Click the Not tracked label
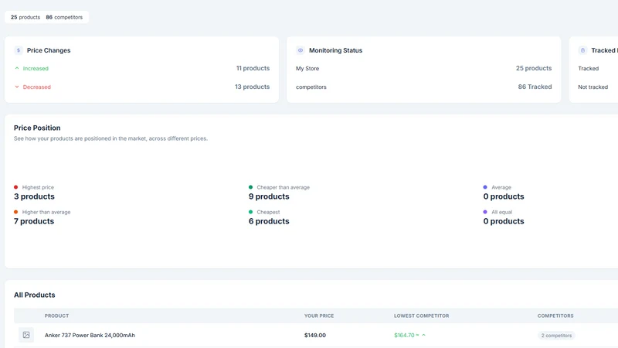The width and height of the screenshot is (618, 348). (593, 87)
